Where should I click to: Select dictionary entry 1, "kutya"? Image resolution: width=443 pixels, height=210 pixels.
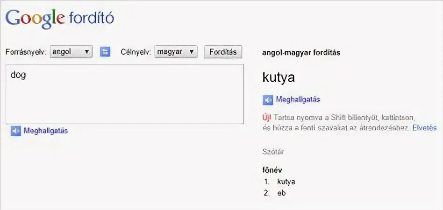coord(286,182)
